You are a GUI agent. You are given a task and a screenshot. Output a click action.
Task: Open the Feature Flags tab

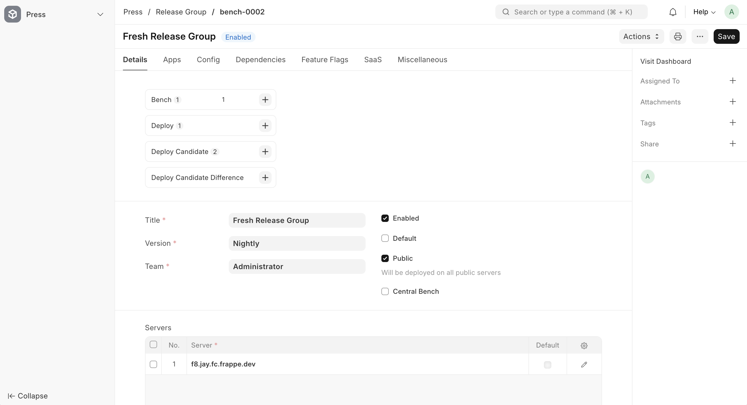click(324, 60)
